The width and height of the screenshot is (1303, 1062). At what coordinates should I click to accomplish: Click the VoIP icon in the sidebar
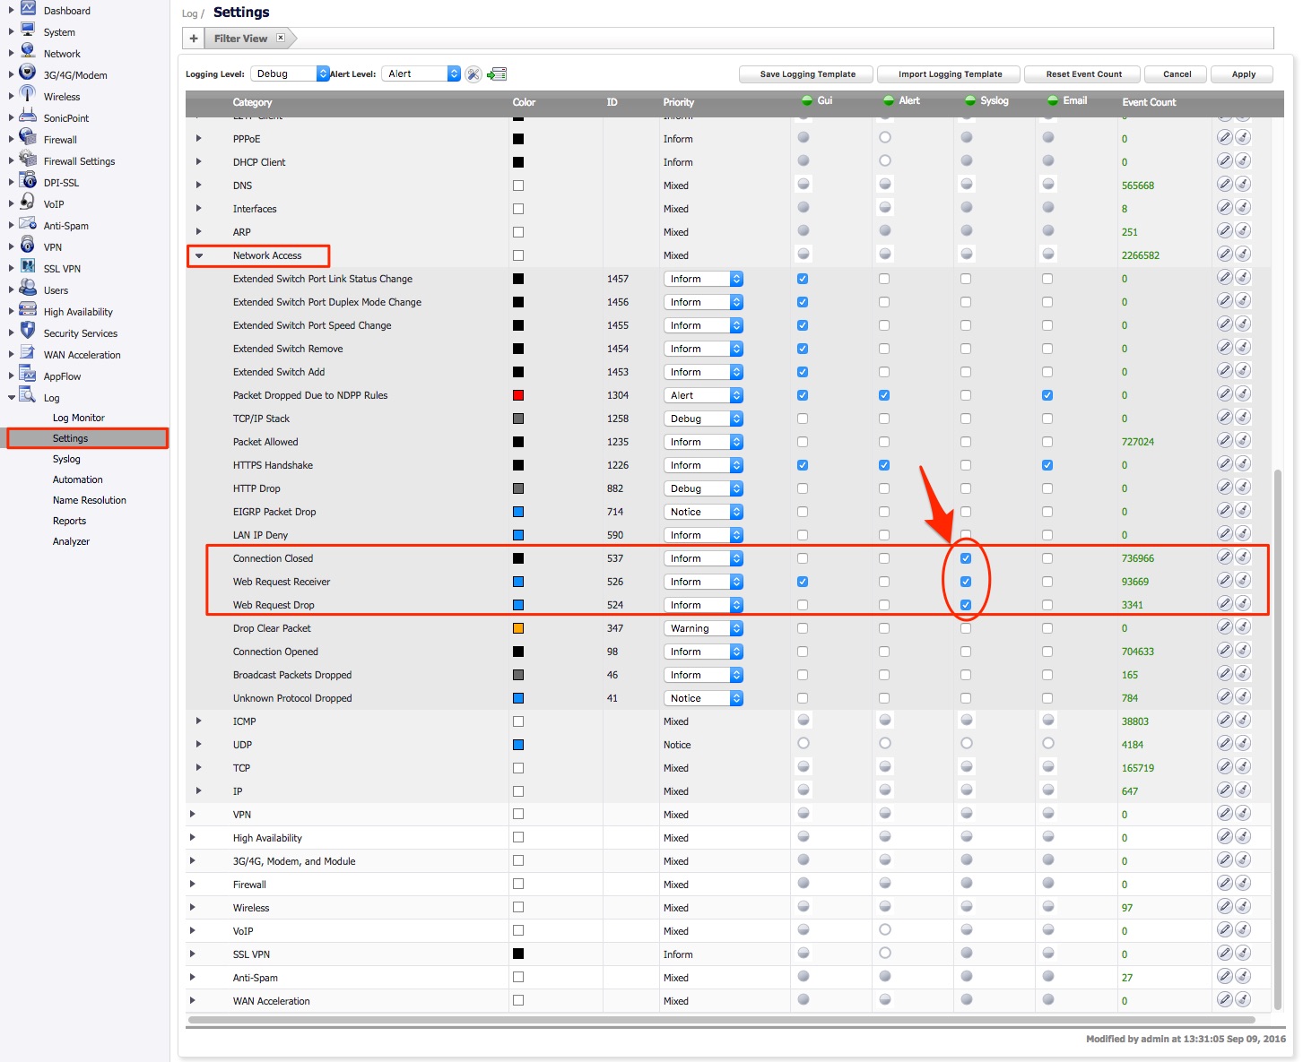click(x=28, y=203)
